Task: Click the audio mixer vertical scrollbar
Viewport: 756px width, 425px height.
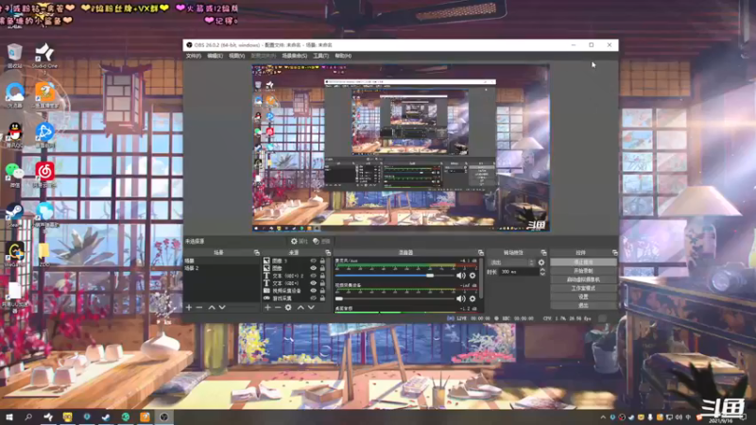Action: tap(481, 279)
